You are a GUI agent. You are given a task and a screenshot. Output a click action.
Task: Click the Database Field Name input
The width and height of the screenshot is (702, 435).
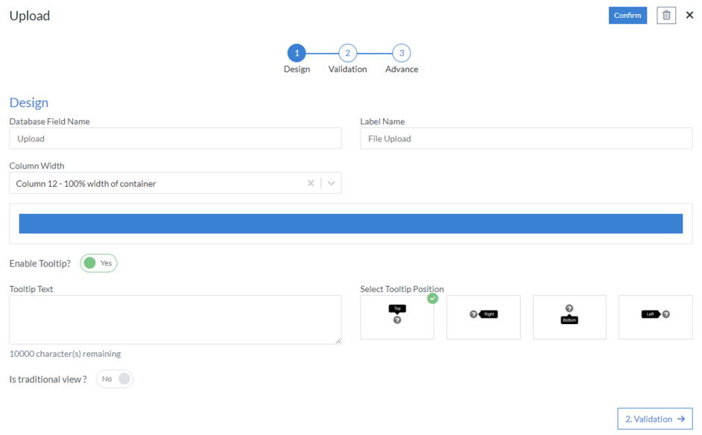175,139
